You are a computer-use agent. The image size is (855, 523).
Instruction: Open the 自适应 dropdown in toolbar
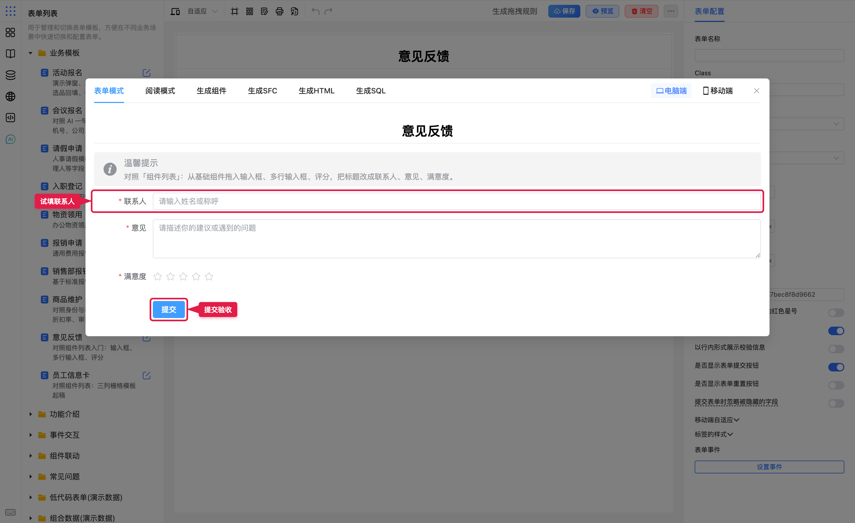coord(203,11)
